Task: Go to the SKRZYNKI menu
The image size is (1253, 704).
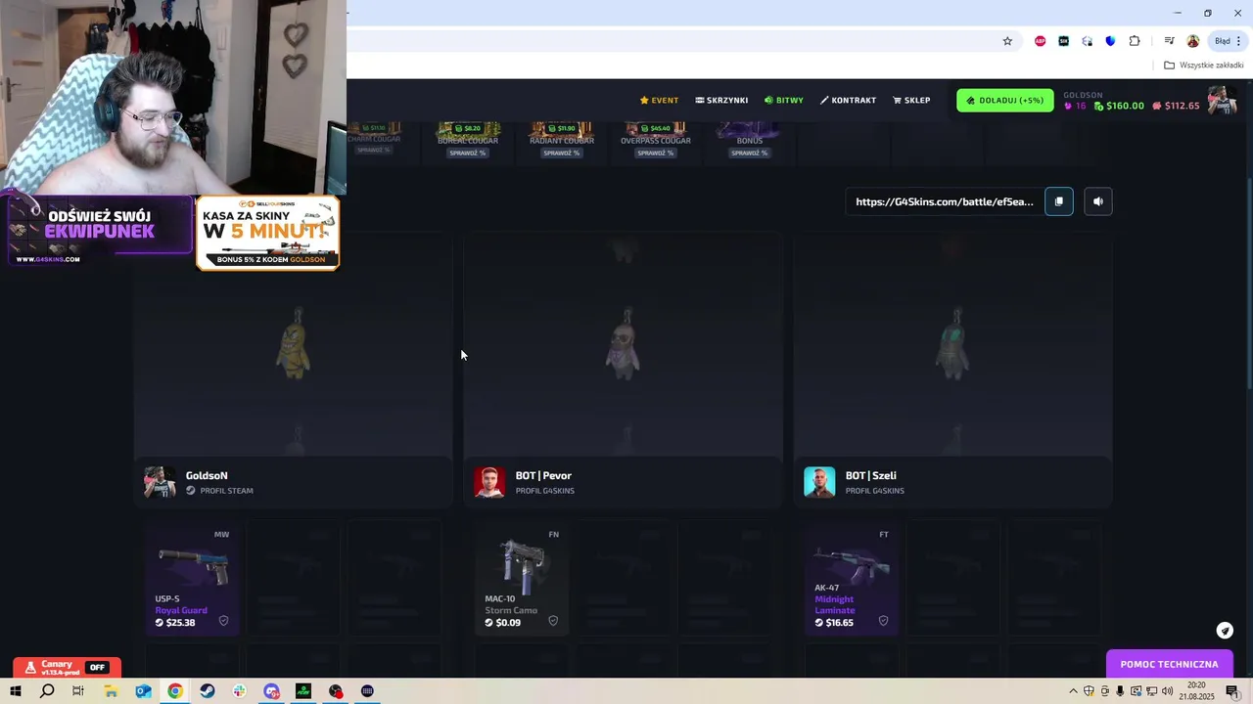Action: coord(721,100)
